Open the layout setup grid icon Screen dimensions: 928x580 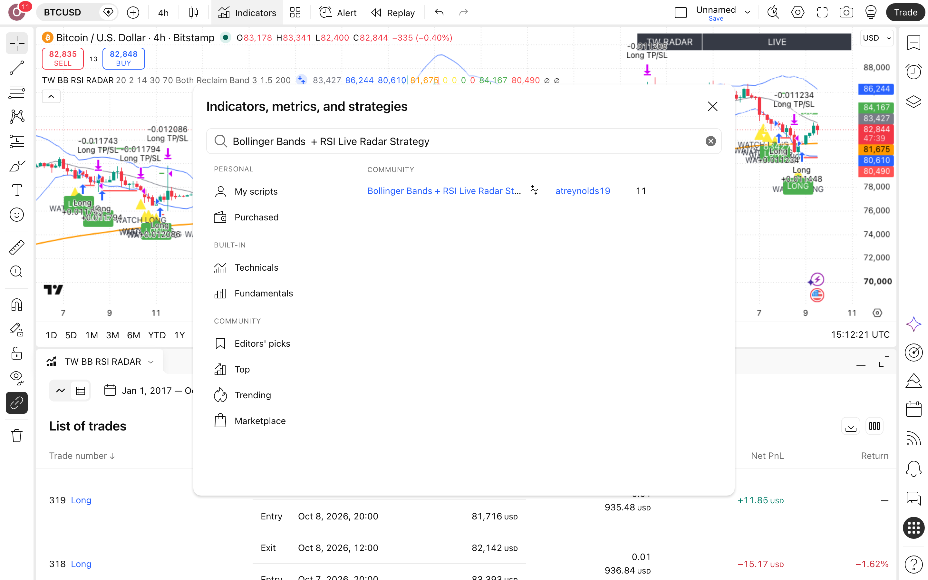pyautogui.click(x=295, y=13)
